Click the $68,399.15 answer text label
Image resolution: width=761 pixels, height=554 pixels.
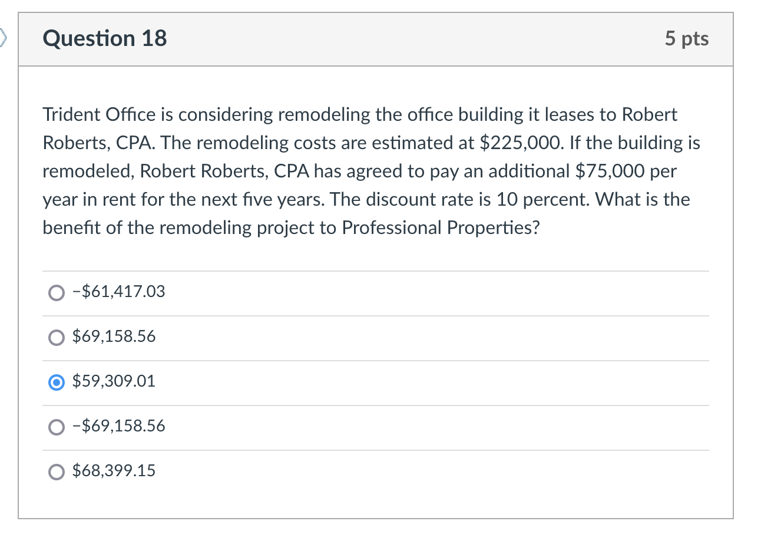114,471
